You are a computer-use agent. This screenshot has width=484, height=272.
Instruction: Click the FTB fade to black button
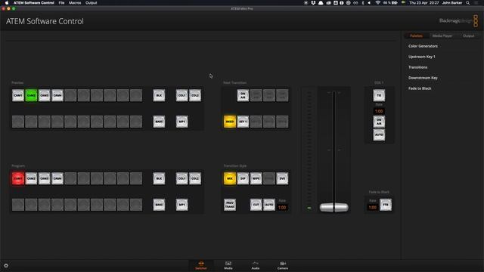click(386, 205)
